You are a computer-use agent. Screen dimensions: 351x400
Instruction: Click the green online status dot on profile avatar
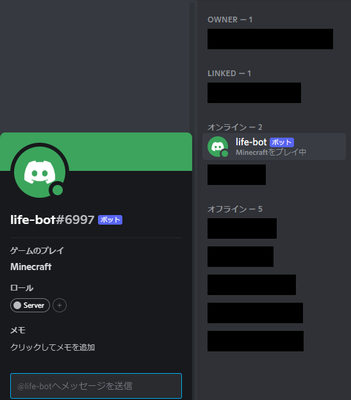[x=58, y=190]
